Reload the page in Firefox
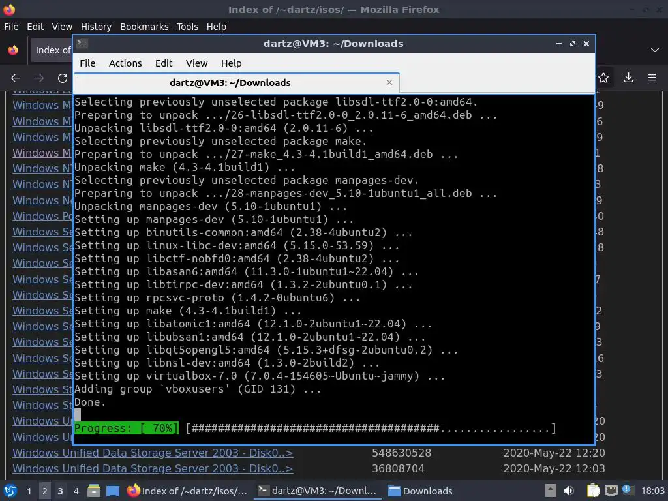Image resolution: width=668 pixels, height=501 pixels. click(62, 78)
